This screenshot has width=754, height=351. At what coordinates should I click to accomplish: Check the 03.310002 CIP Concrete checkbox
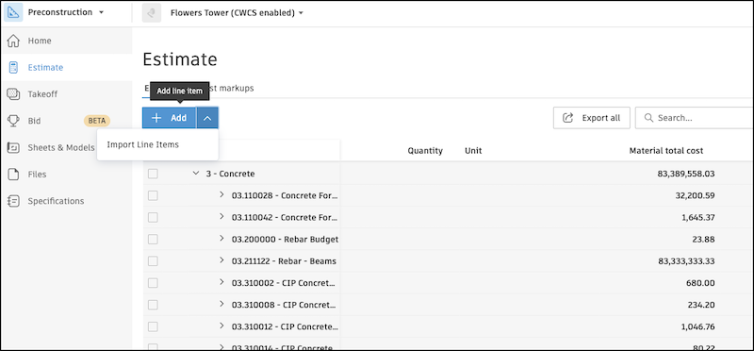[x=153, y=283]
